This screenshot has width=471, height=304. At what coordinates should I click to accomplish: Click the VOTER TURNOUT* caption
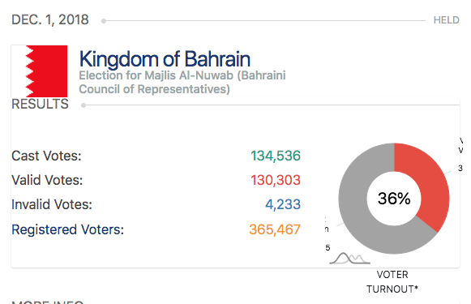(x=392, y=282)
